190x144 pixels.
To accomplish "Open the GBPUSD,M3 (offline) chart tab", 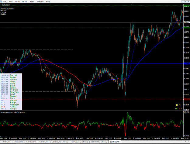I will coord(60,142).
